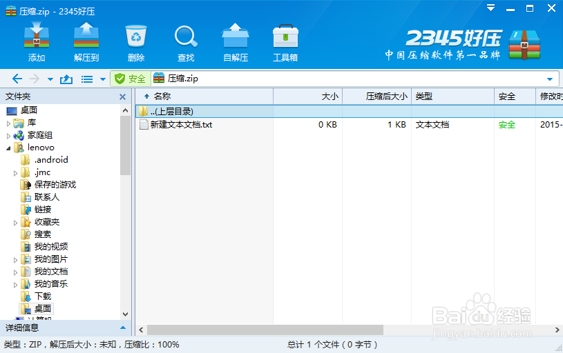The width and height of the screenshot is (563, 353).
Task: Click the 删除 (Delete) recycle bin icon
Action: [x=135, y=41]
